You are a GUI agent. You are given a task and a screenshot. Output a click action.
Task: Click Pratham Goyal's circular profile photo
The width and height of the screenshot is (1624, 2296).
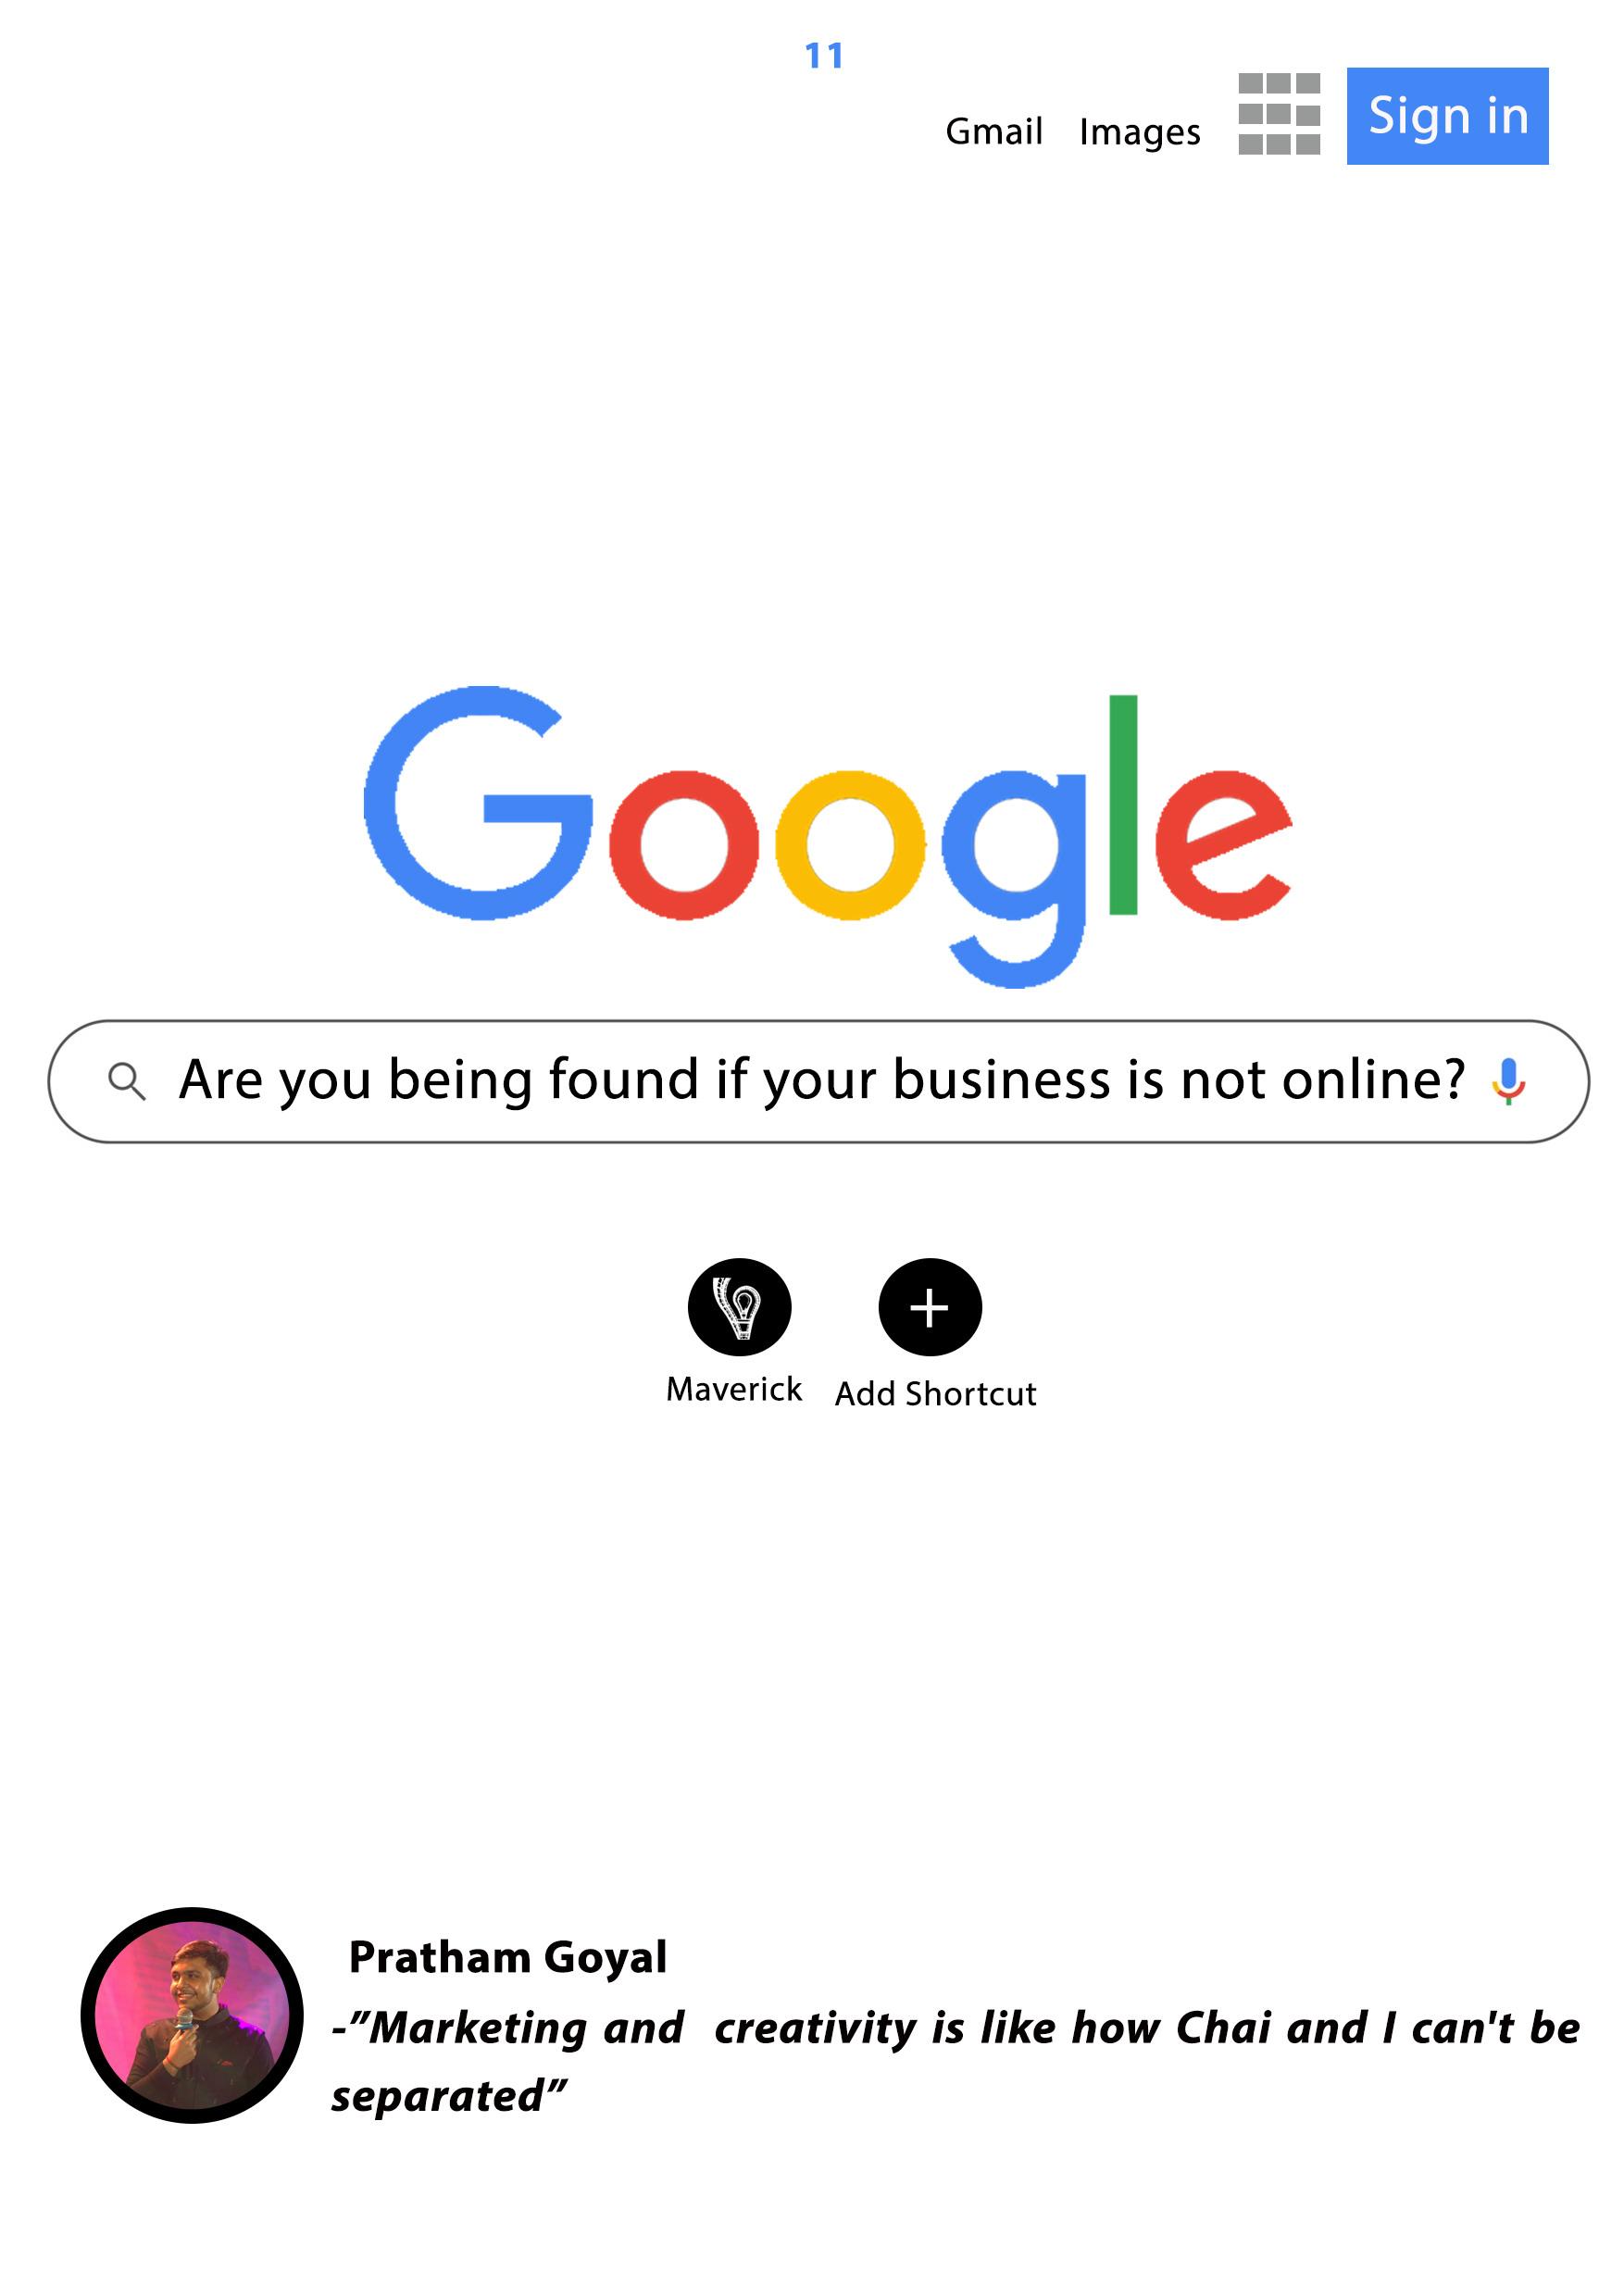192,2016
